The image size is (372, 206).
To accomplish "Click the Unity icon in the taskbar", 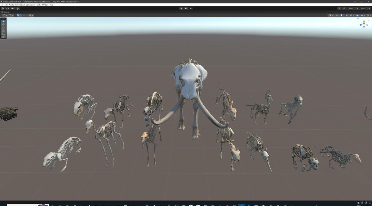I will 241,204.
